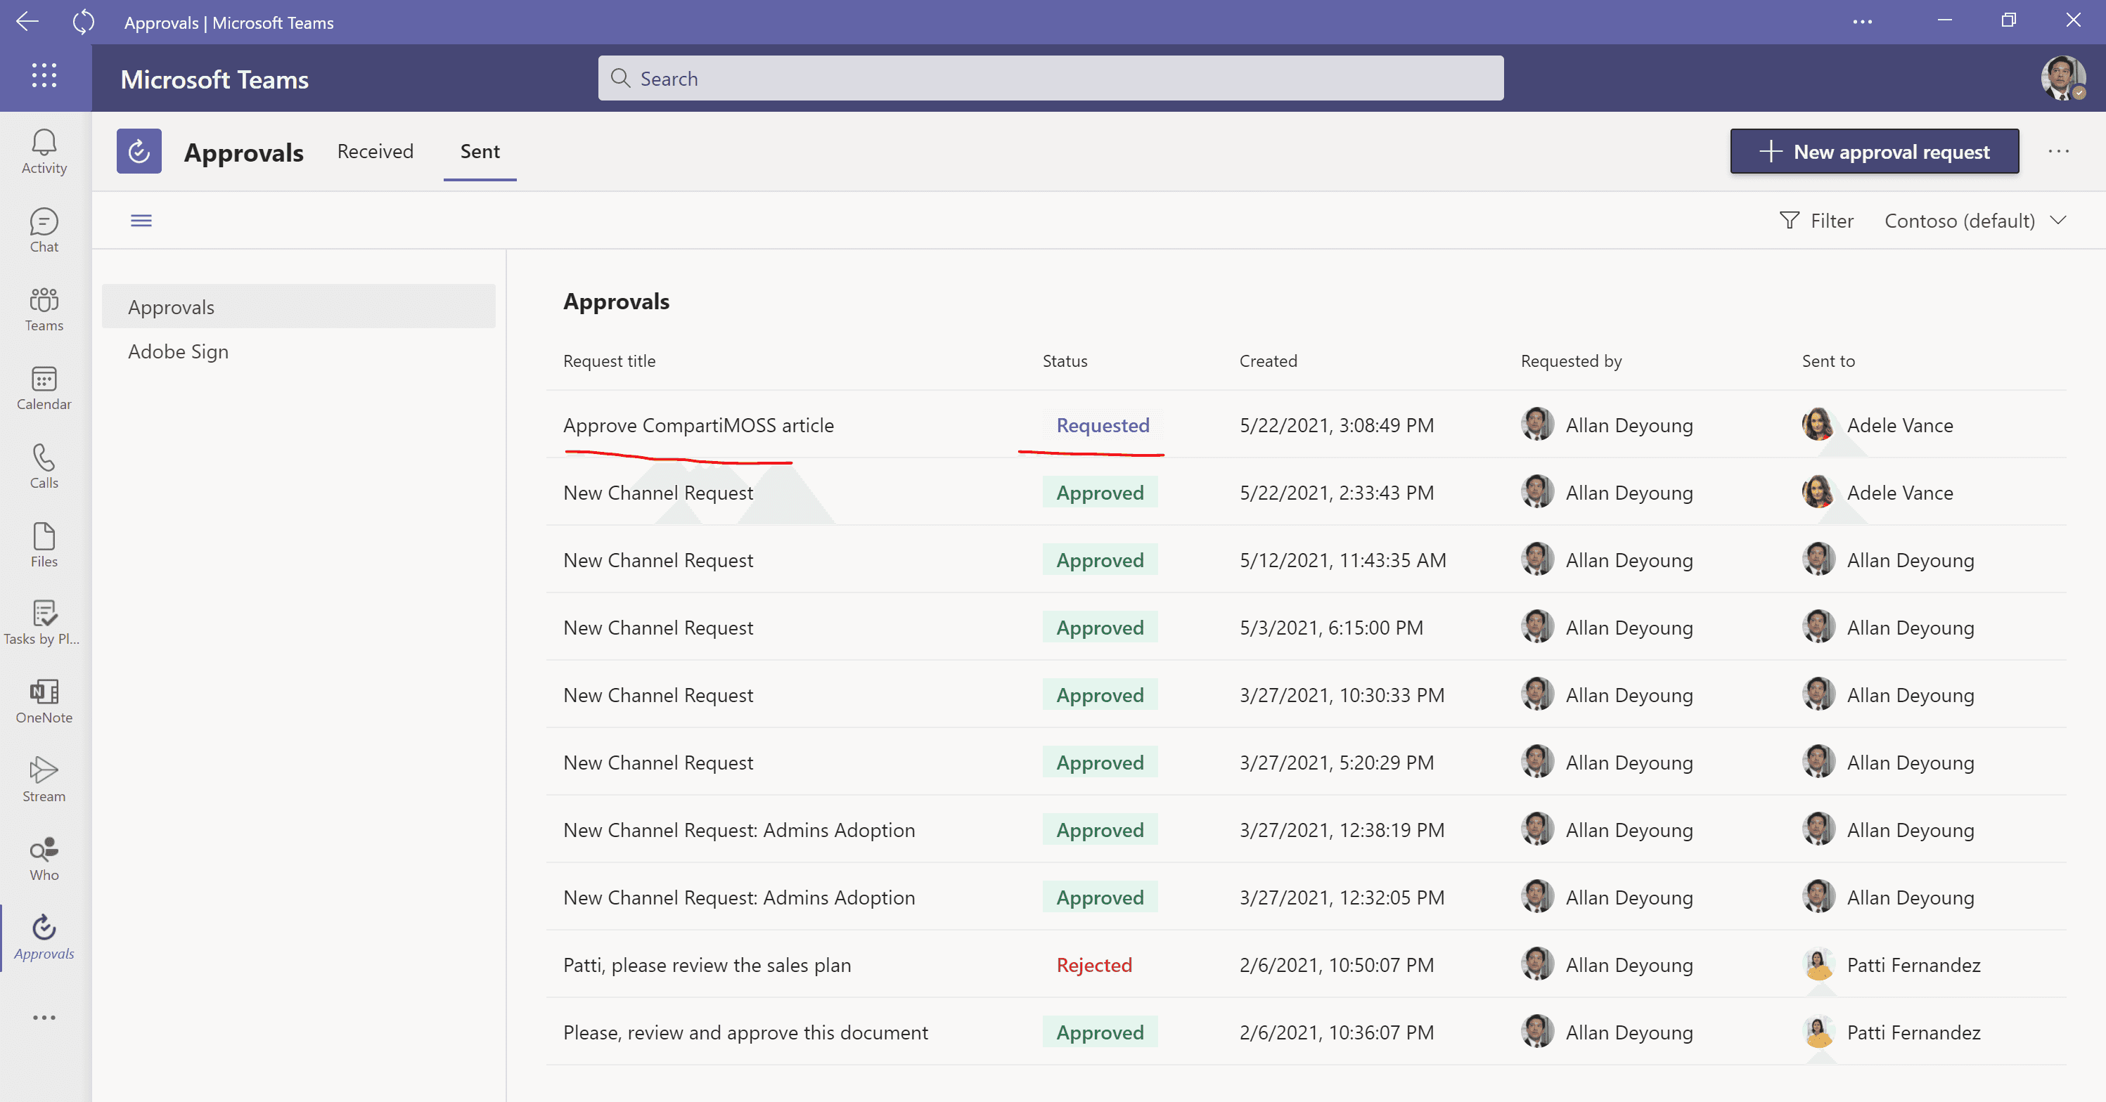Select Adobe Sign in left pane
The width and height of the screenshot is (2106, 1102).
pos(178,351)
